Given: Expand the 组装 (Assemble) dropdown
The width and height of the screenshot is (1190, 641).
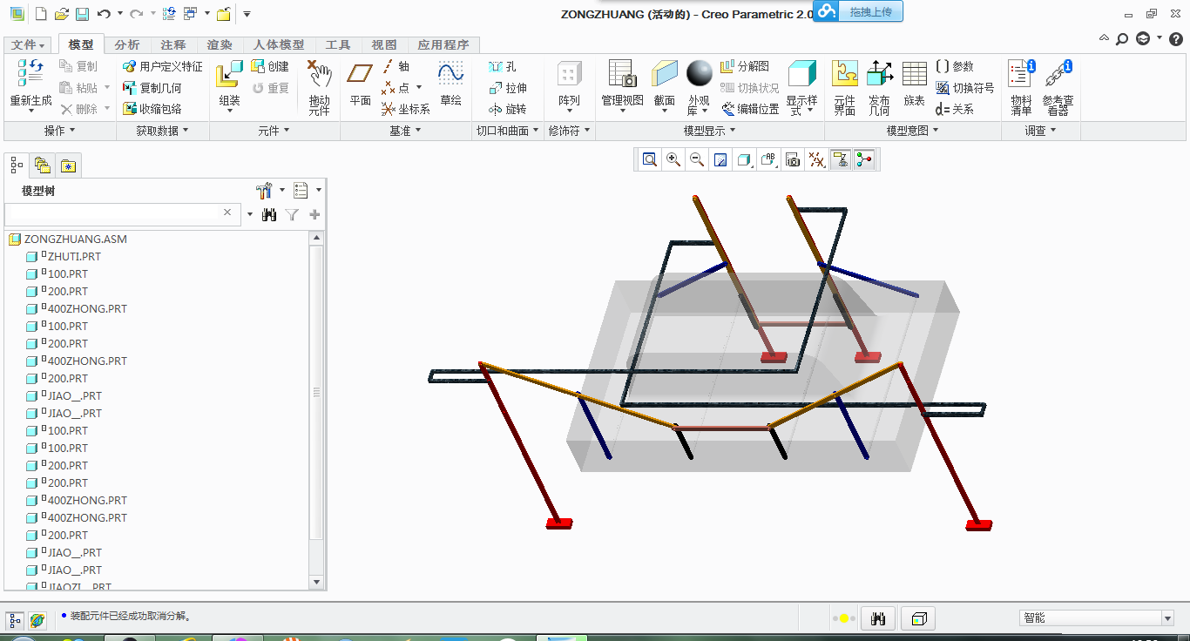Looking at the screenshot, I should [229, 111].
